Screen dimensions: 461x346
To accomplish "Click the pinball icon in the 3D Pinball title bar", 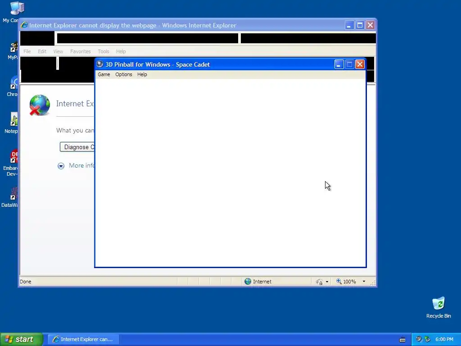I will pos(99,64).
